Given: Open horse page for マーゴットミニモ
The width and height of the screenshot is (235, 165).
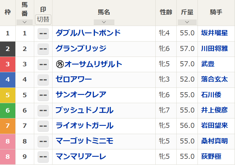Looking at the screenshot, I should coord(84,141).
